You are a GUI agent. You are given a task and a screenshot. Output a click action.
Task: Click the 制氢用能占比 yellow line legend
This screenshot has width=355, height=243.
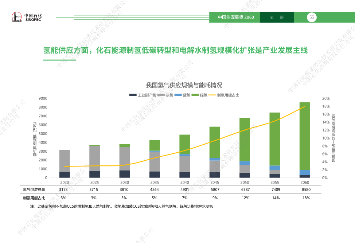tap(212, 95)
